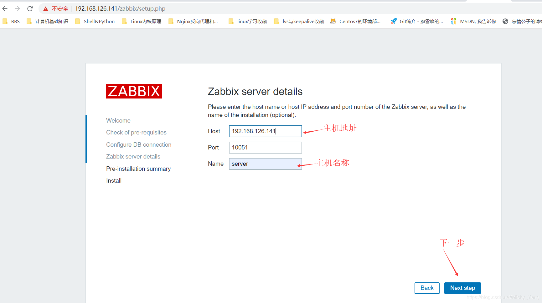The width and height of the screenshot is (542, 303).
Task: Click the Host field label
Action: (214, 131)
